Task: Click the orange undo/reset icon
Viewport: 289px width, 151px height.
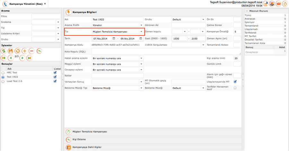Action: [18, 51]
